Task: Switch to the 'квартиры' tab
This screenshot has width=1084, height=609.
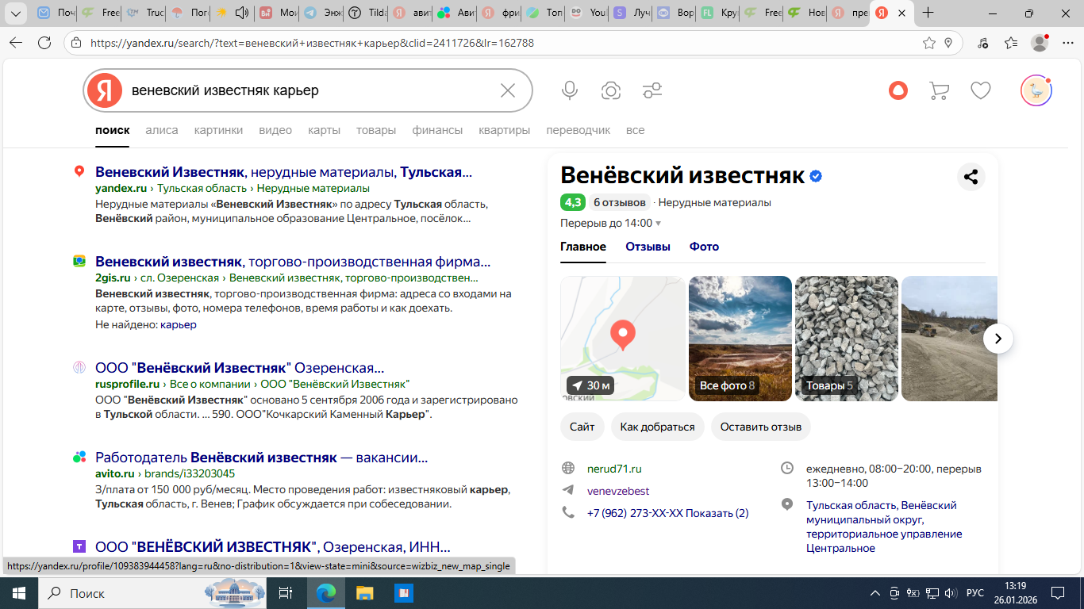Action: (x=504, y=130)
